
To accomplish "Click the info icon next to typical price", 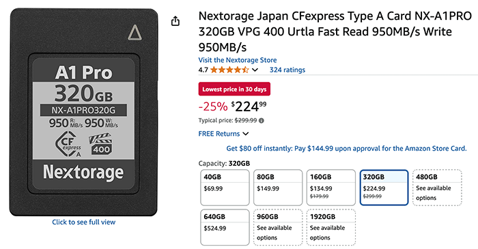I will pyautogui.click(x=262, y=121).
